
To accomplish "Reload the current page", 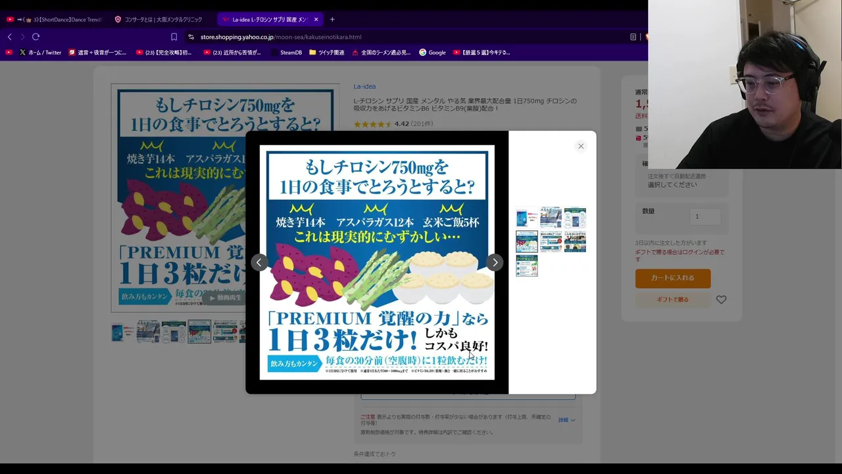I will point(36,37).
